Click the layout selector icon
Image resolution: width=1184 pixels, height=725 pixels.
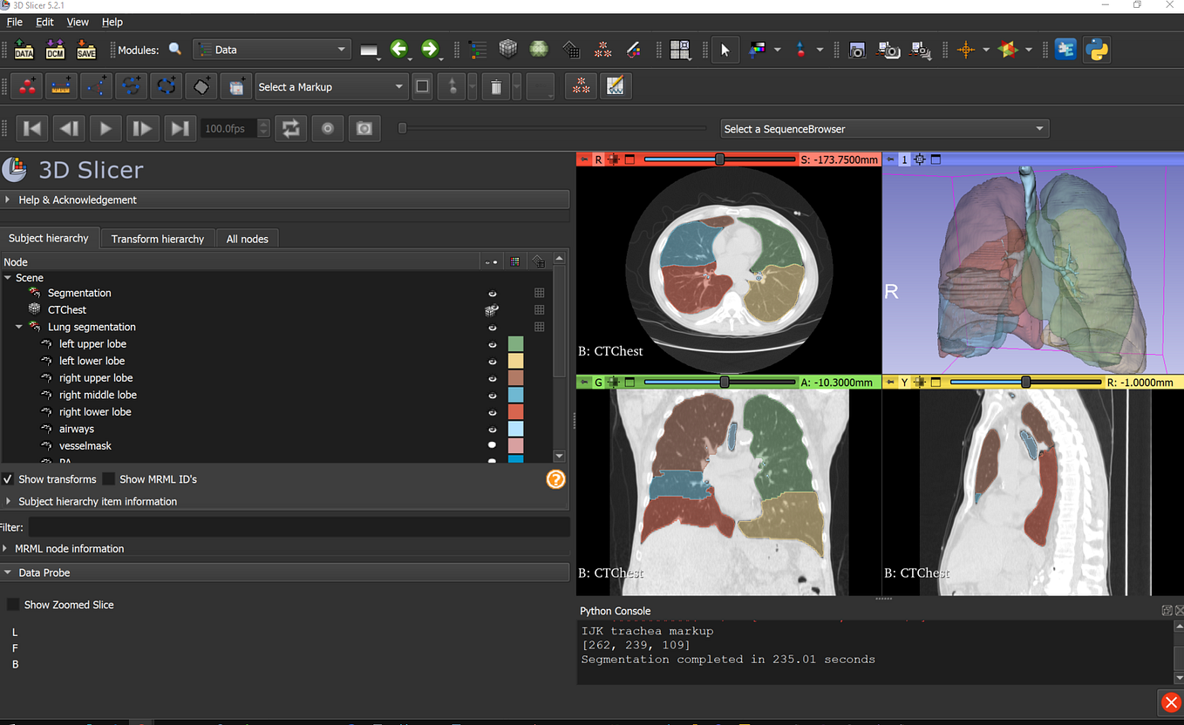coord(680,50)
